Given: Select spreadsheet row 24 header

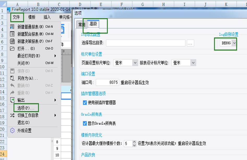Looking at the screenshot, I should pyautogui.click(x=3, y=154).
